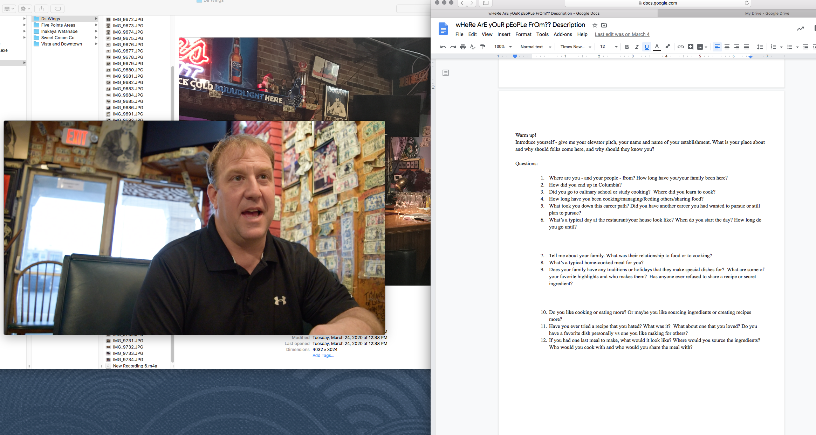This screenshot has width=816, height=435.
Task: Click the spelling and grammar check icon
Action: 473,47
